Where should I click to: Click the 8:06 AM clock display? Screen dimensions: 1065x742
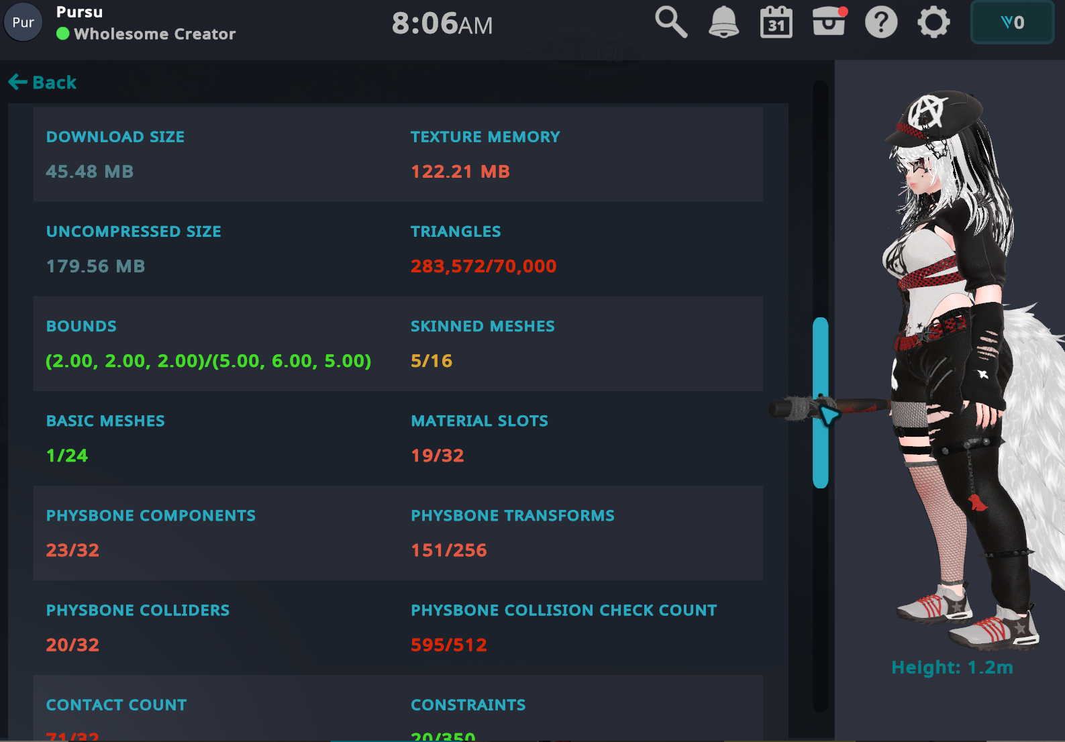(x=442, y=24)
